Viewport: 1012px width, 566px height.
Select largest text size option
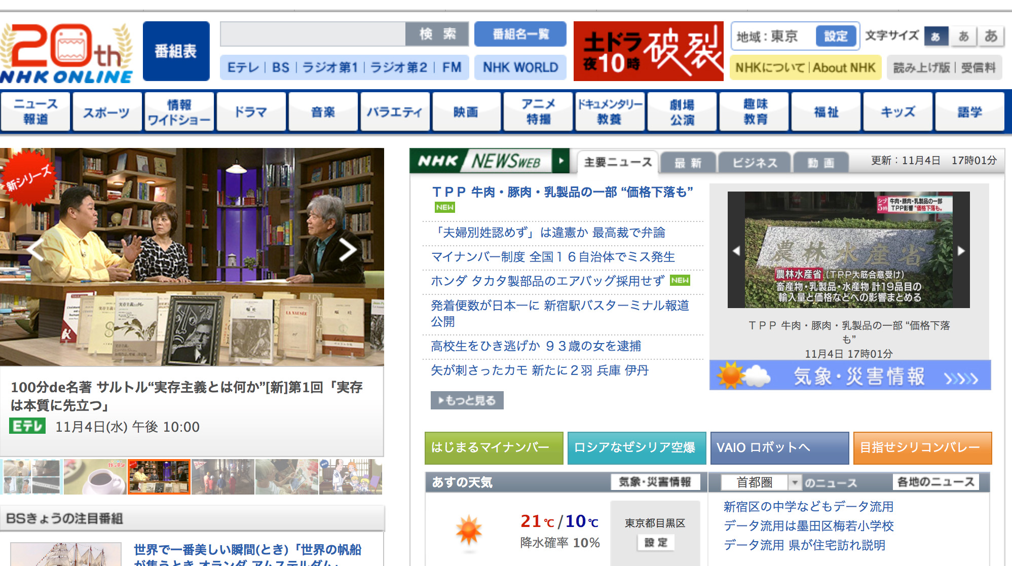pyautogui.click(x=990, y=36)
